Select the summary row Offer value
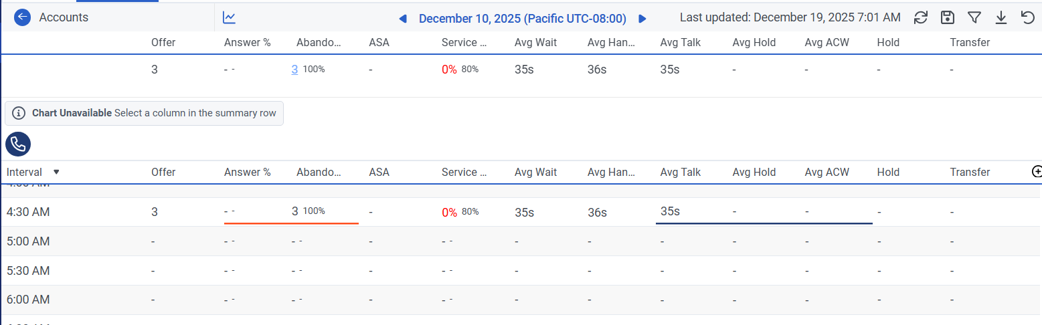Viewport: 1042px width, 325px height. pos(155,69)
